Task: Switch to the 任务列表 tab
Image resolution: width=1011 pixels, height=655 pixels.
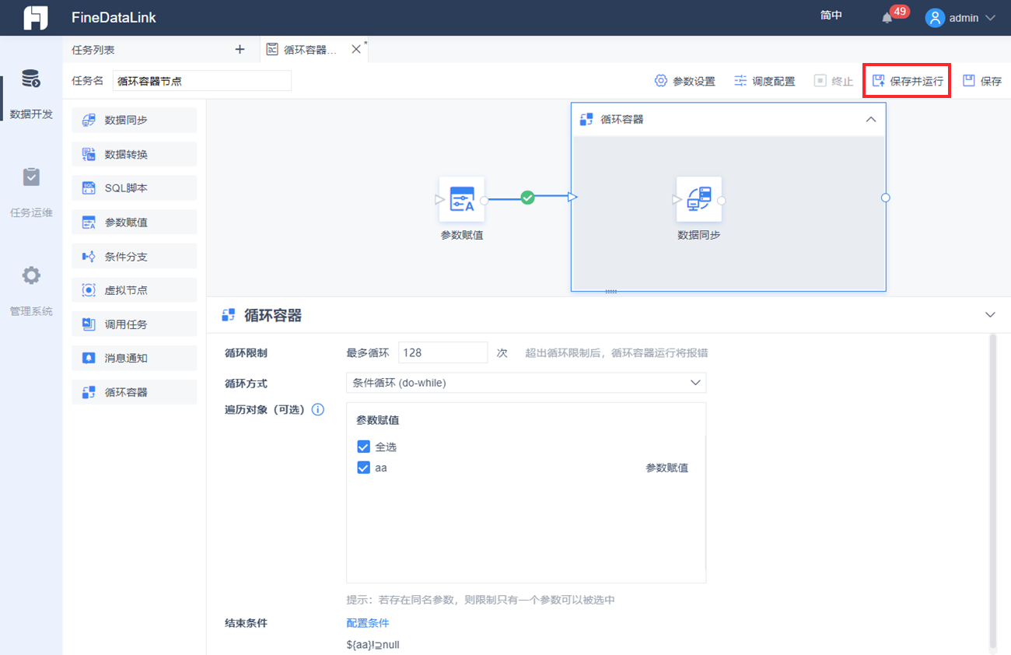Action: tap(93, 49)
